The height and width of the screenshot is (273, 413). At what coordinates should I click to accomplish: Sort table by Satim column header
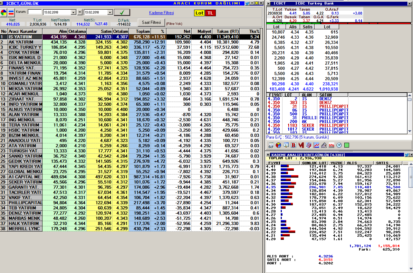(99, 31)
